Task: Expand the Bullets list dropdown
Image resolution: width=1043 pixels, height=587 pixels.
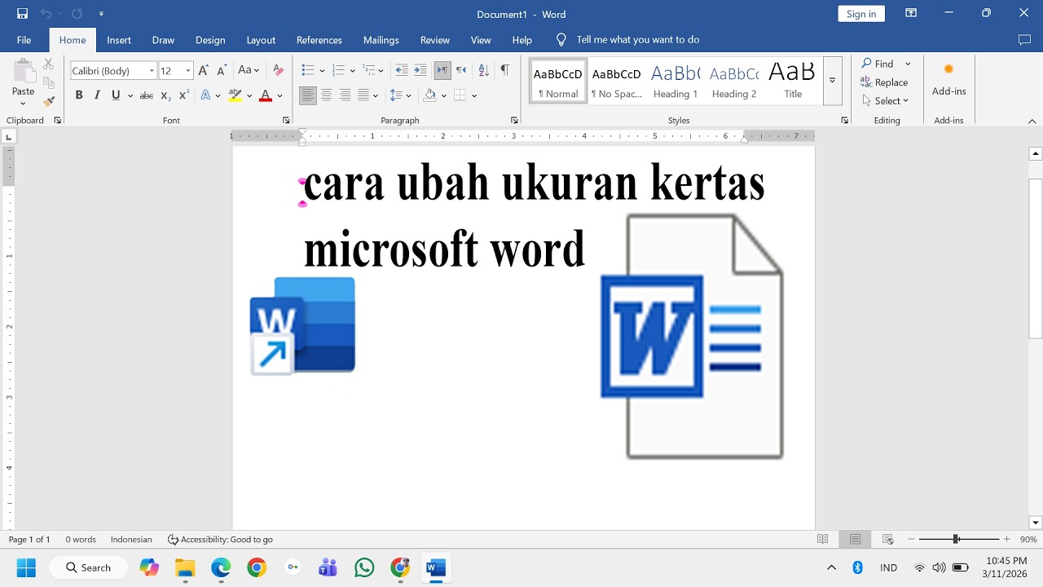Action: 322,71
